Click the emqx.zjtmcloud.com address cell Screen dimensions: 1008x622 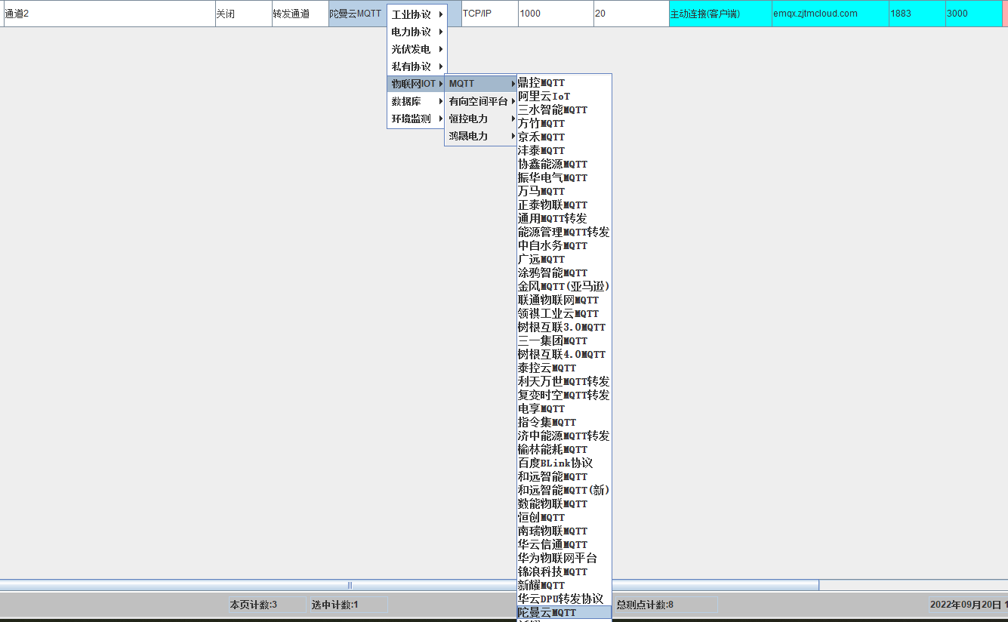831,14
